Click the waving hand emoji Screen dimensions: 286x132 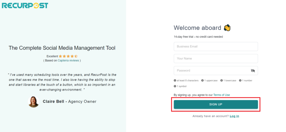click(x=227, y=28)
